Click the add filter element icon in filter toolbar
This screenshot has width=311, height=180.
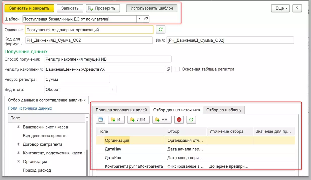coord(101,120)
